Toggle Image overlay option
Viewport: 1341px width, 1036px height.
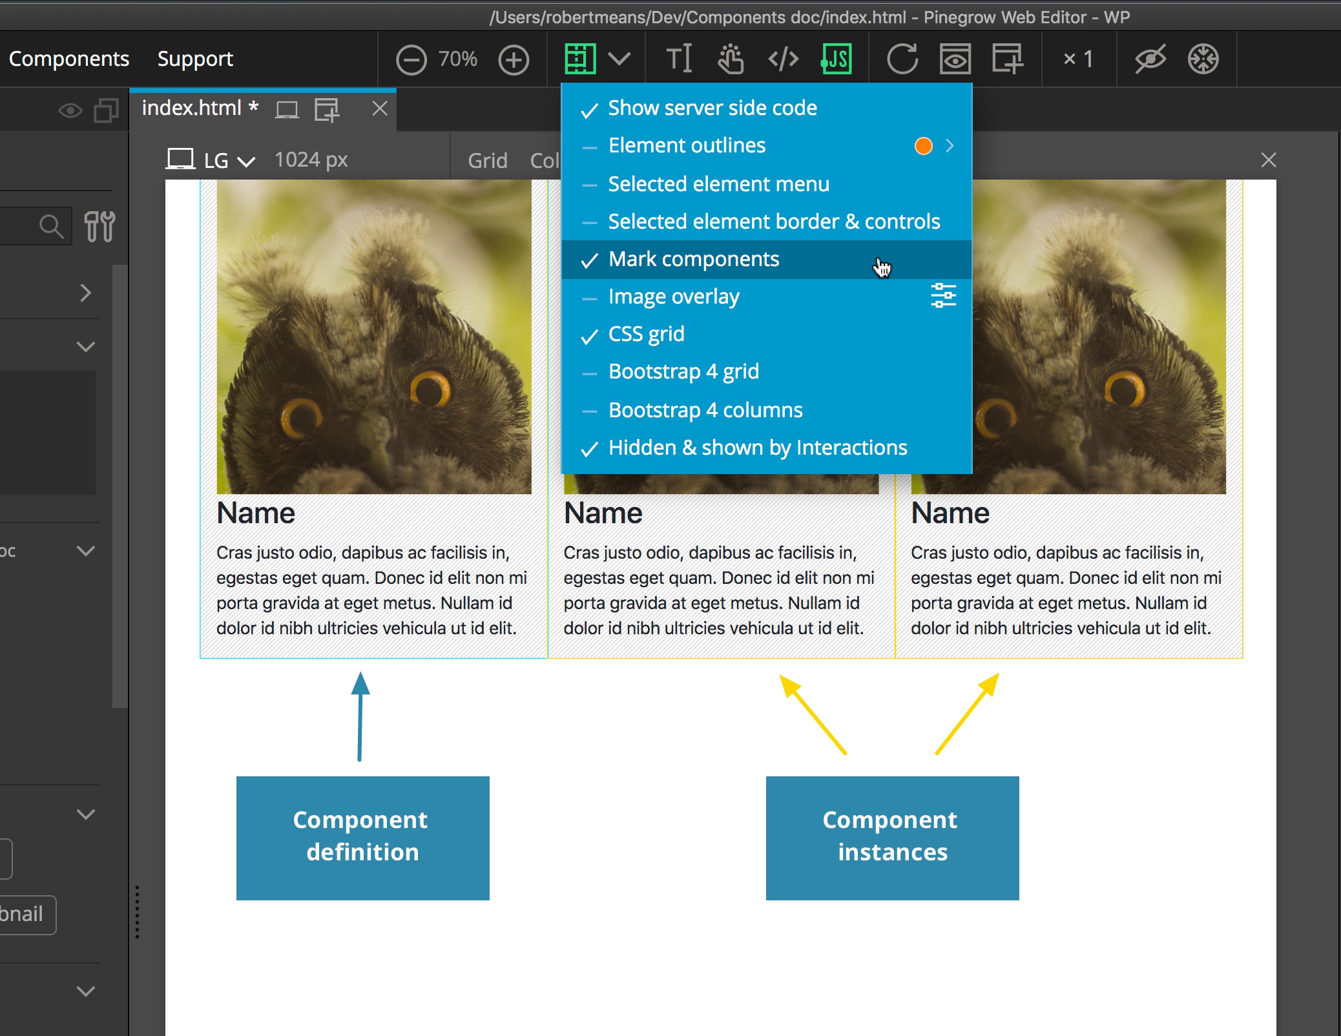tap(767, 297)
